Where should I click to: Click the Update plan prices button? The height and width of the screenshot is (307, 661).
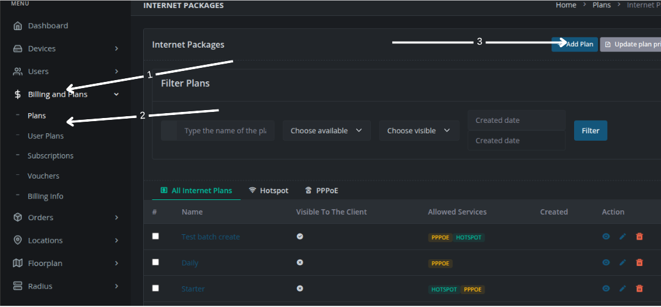click(x=630, y=44)
